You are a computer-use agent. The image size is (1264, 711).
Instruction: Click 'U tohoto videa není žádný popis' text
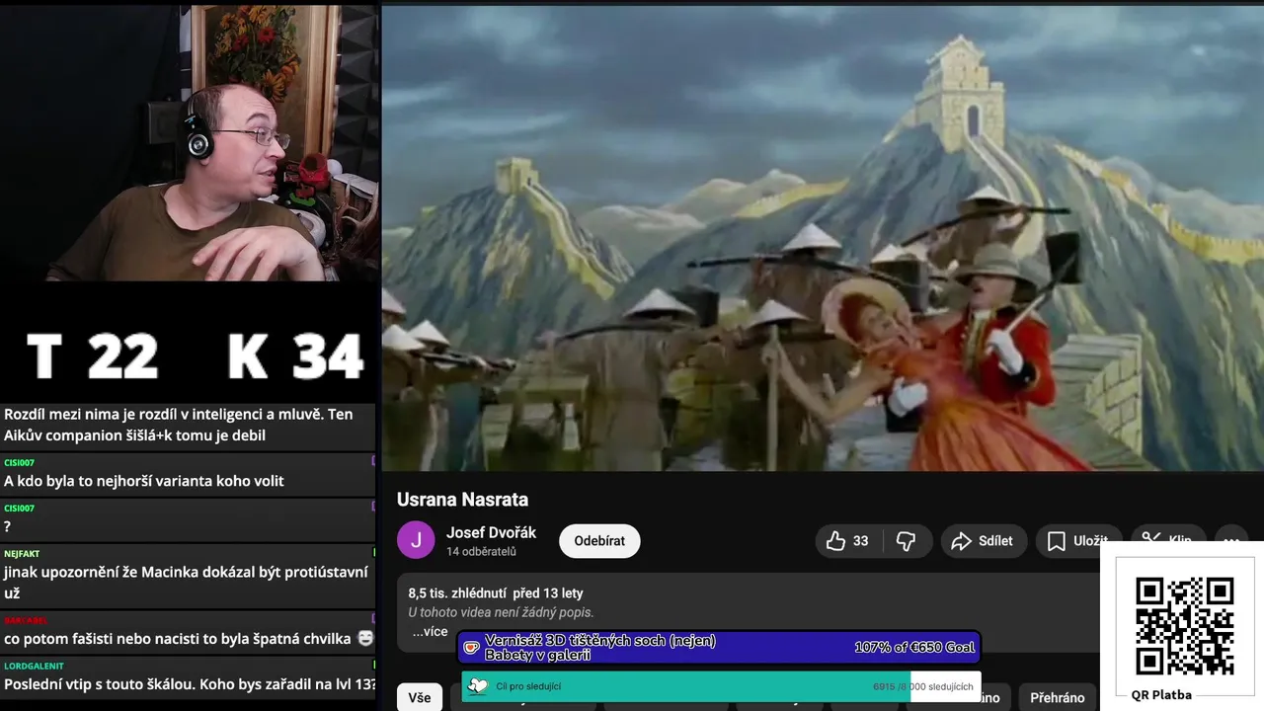click(x=501, y=612)
